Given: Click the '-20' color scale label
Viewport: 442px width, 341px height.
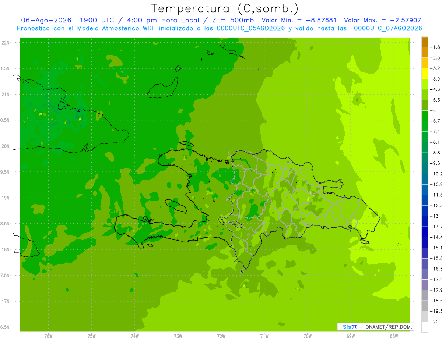Looking at the screenshot, I should coord(435,322).
